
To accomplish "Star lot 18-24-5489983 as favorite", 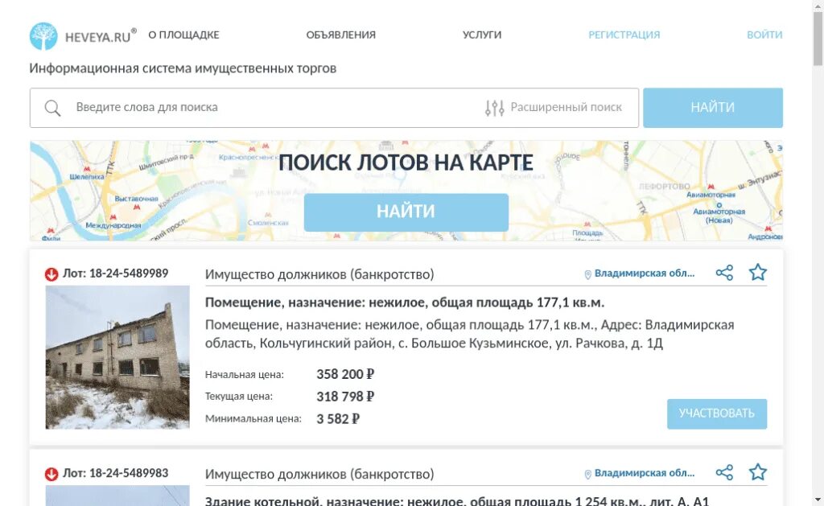I will pos(758,472).
